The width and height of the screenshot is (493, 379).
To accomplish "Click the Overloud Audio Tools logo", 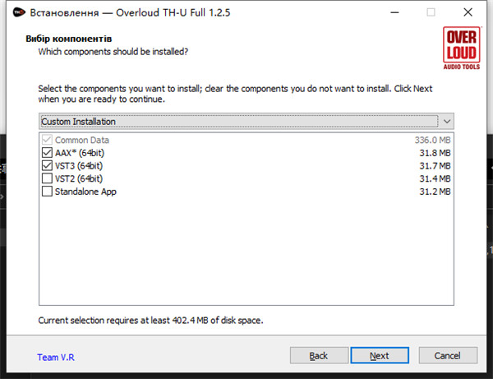I will click(461, 49).
